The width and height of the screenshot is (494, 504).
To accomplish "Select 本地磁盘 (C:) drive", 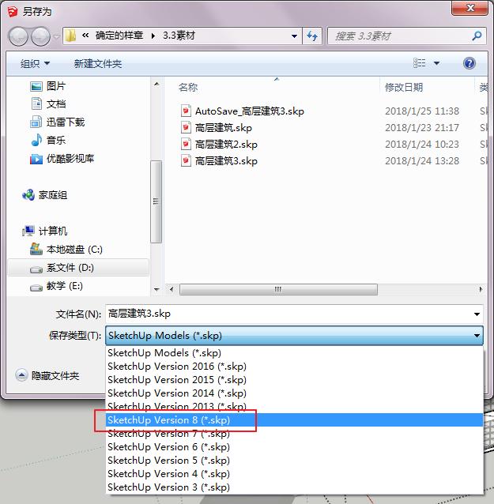I will tap(66, 250).
